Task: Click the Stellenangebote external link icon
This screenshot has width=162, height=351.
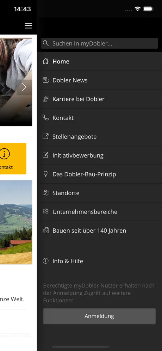Action: [x=45, y=136]
